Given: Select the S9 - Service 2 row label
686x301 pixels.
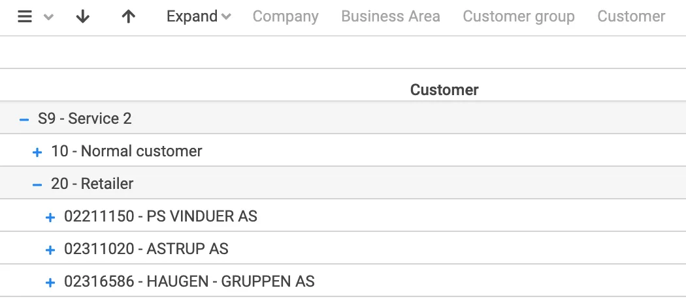Looking at the screenshot, I should 84,119.
